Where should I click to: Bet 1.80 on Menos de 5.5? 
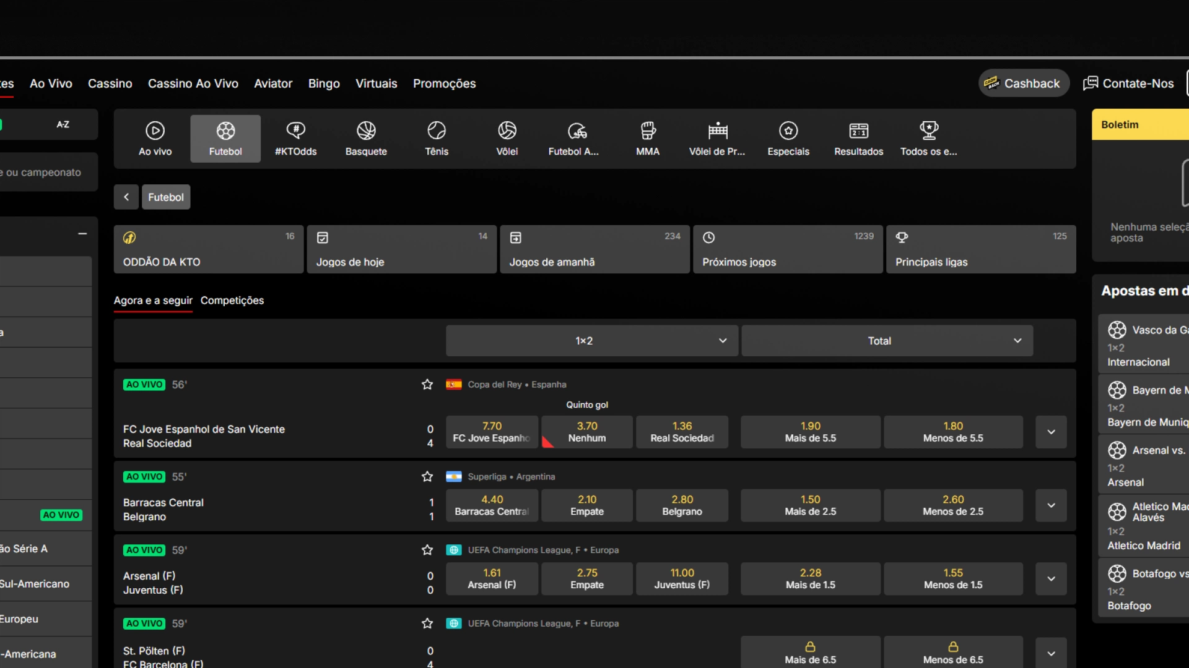953,432
